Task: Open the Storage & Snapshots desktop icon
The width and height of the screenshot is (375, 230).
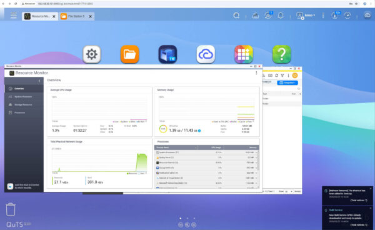Action: pos(167,54)
